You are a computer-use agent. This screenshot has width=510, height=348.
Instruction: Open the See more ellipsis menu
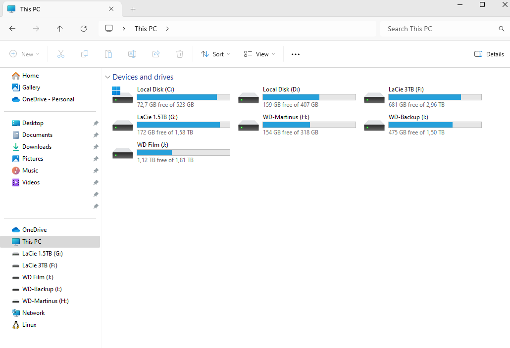295,54
